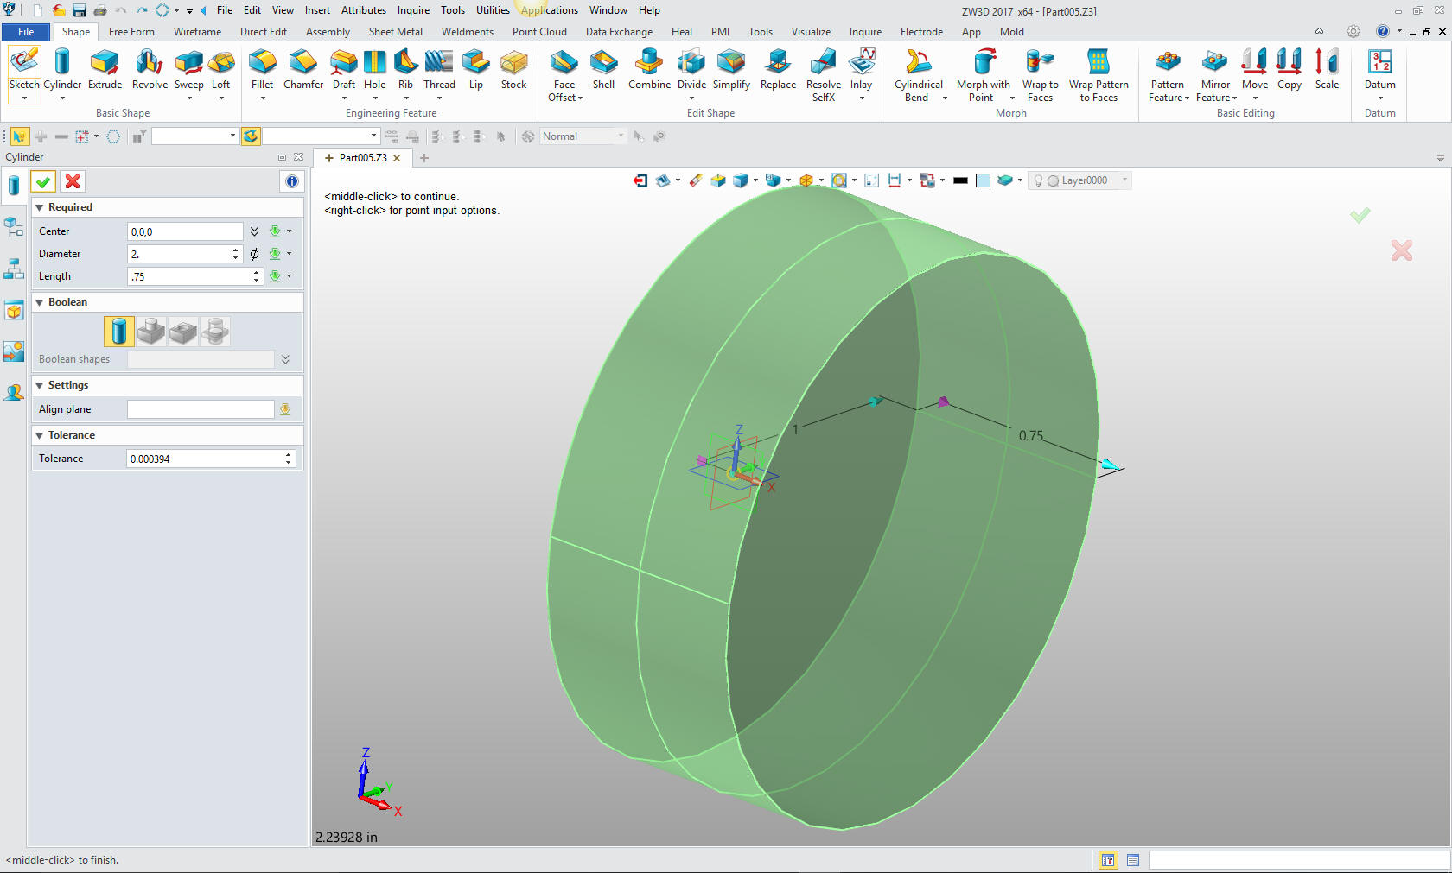Open the black line color swatch

(960, 180)
